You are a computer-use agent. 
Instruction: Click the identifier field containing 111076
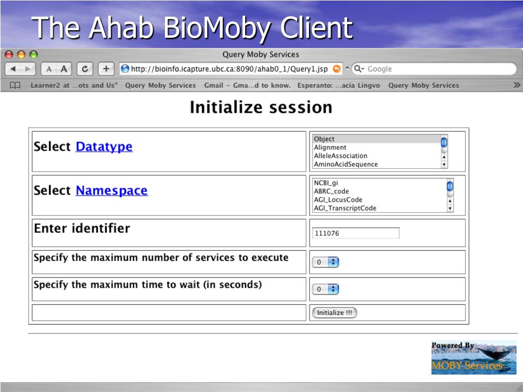[355, 233]
